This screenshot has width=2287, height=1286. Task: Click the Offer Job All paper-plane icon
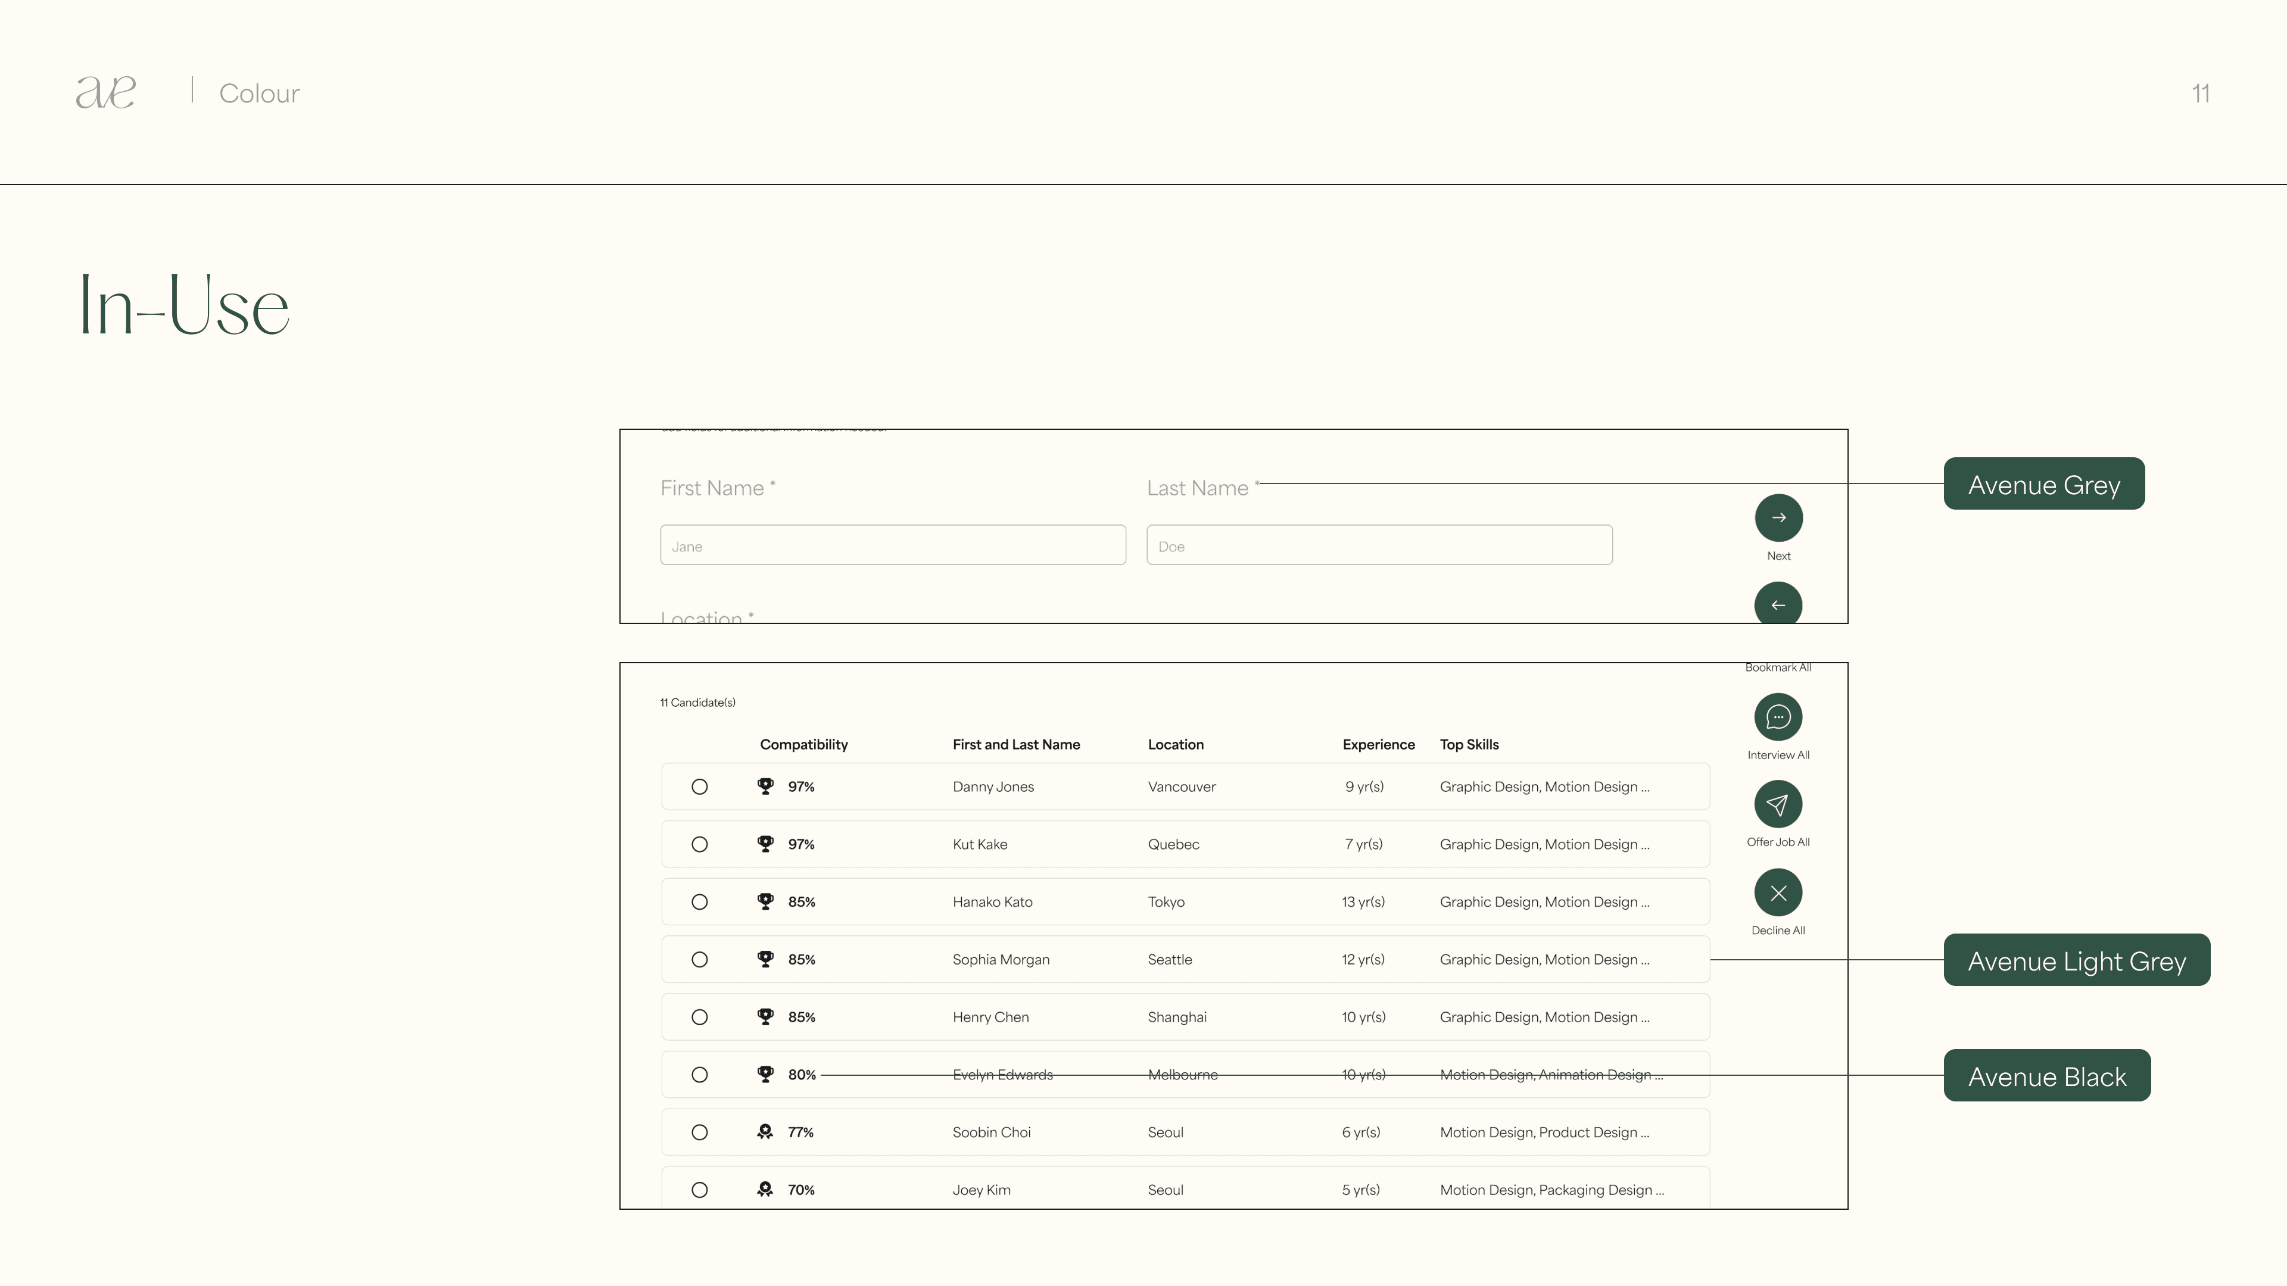1778,804
